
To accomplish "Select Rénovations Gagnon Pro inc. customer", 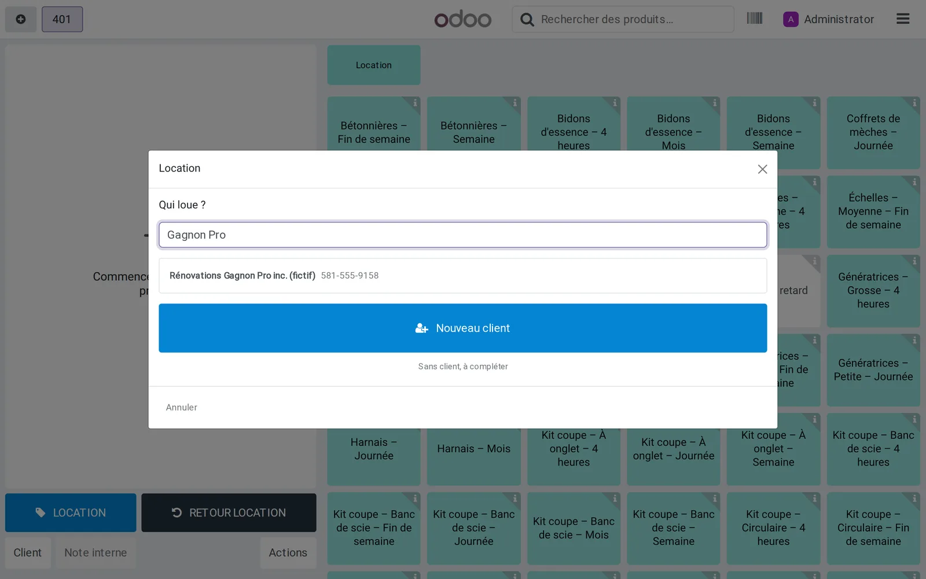I will click(x=463, y=276).
